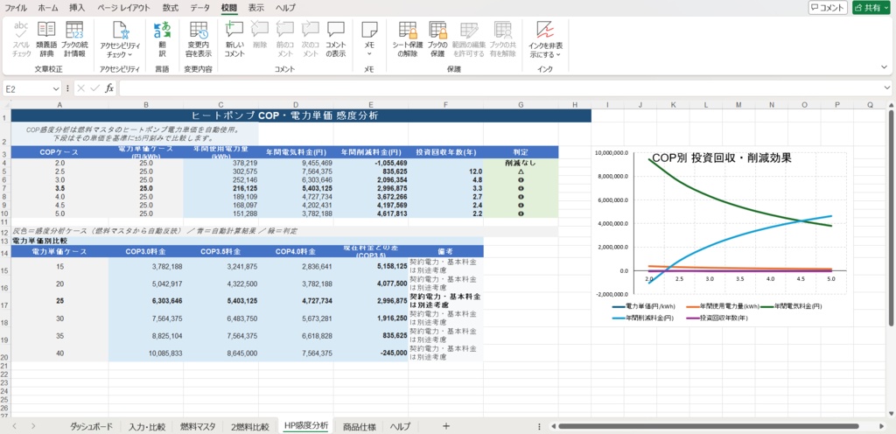This screenshot has width=896, height=434.
Task: Select column header G
Action: pyautogui.click(x=521, y=104)
